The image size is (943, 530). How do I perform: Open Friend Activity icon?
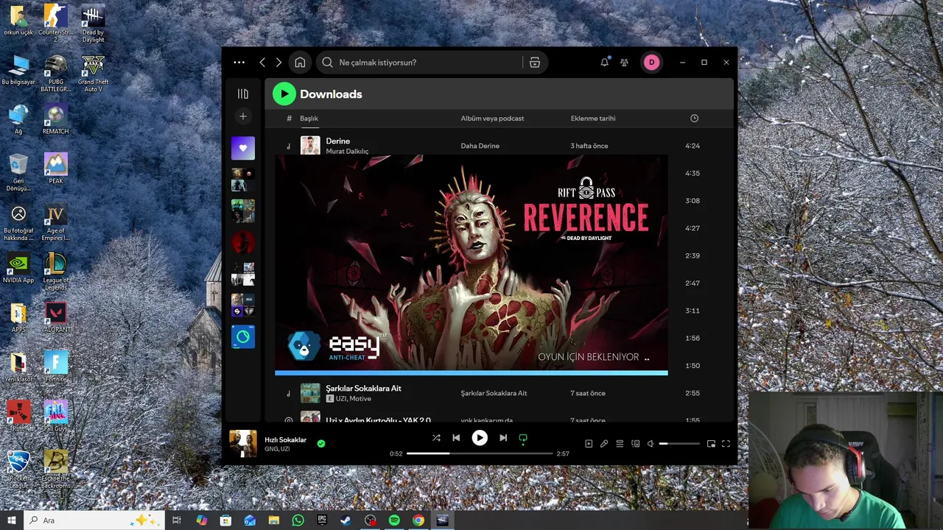624,63
